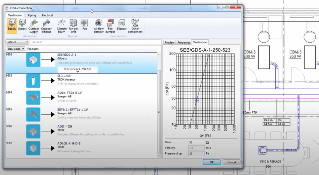Image resolution: width=319 pixels, height=175 pixels.
Task: Select the Fan coil unit icon
Action: [73, 26]
